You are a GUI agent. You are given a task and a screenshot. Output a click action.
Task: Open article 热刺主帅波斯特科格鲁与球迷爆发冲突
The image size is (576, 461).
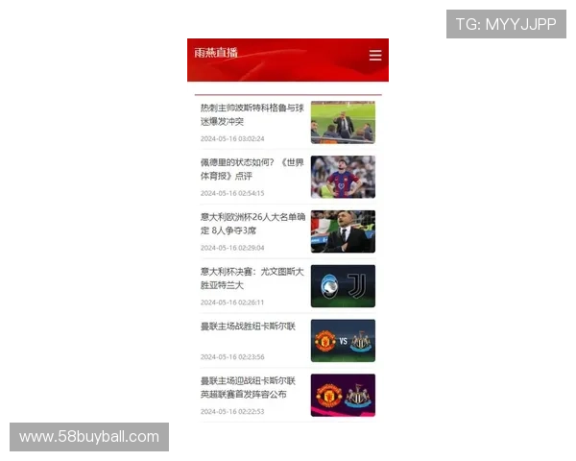pyautogui.click(x=252, y=114)
